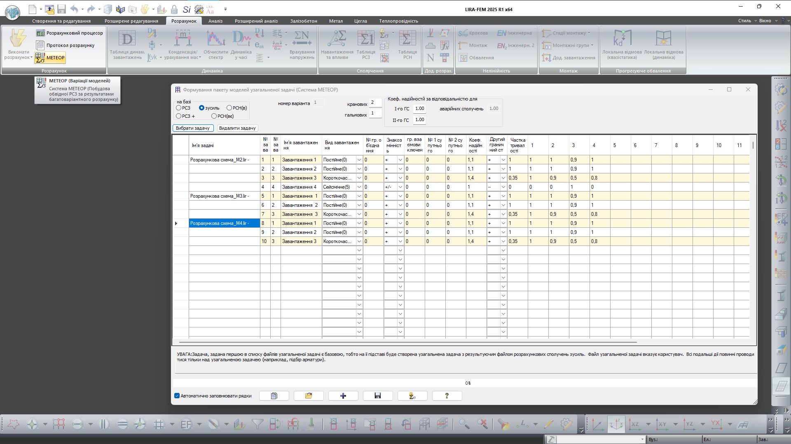This screenshot has width=791, height=444.
Task: Click the lightning sigma calculate icon
Action: point(412,396)
